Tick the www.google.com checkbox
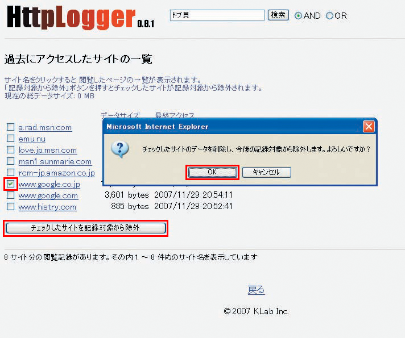This screenshot has height=338, width=405. [10, 195]
